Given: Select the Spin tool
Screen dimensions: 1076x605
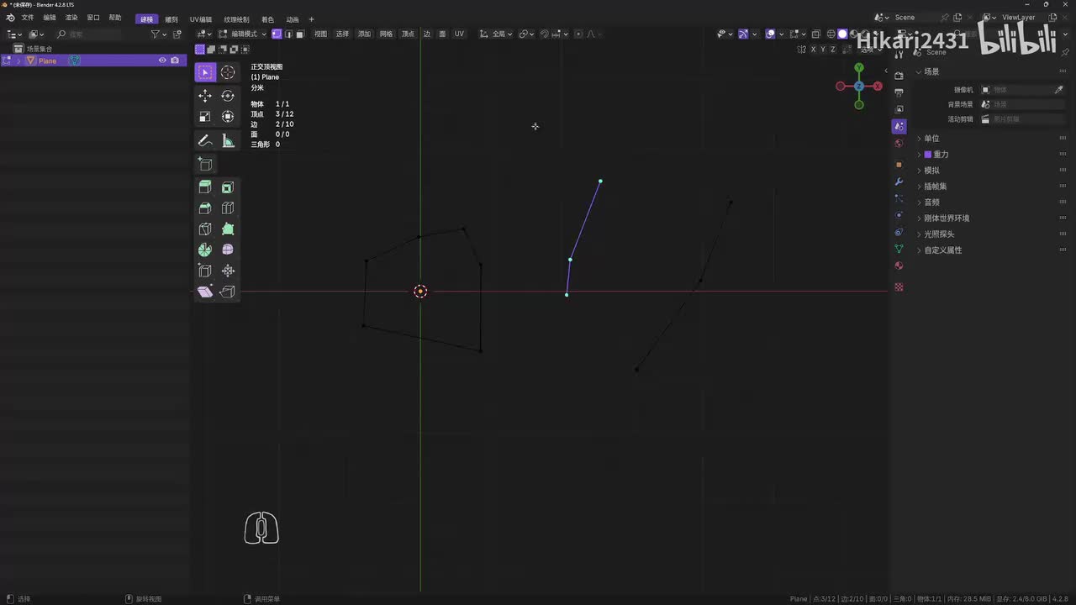Looking at the screenshot, I should [205, 250].
